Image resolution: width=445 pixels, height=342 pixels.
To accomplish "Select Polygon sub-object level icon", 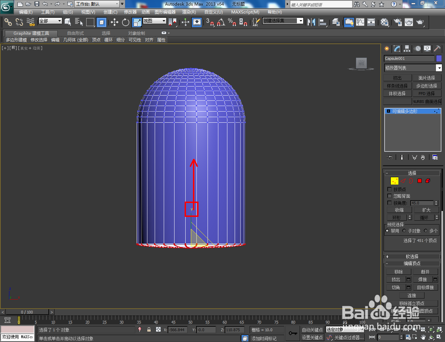I will coord(420,181).
